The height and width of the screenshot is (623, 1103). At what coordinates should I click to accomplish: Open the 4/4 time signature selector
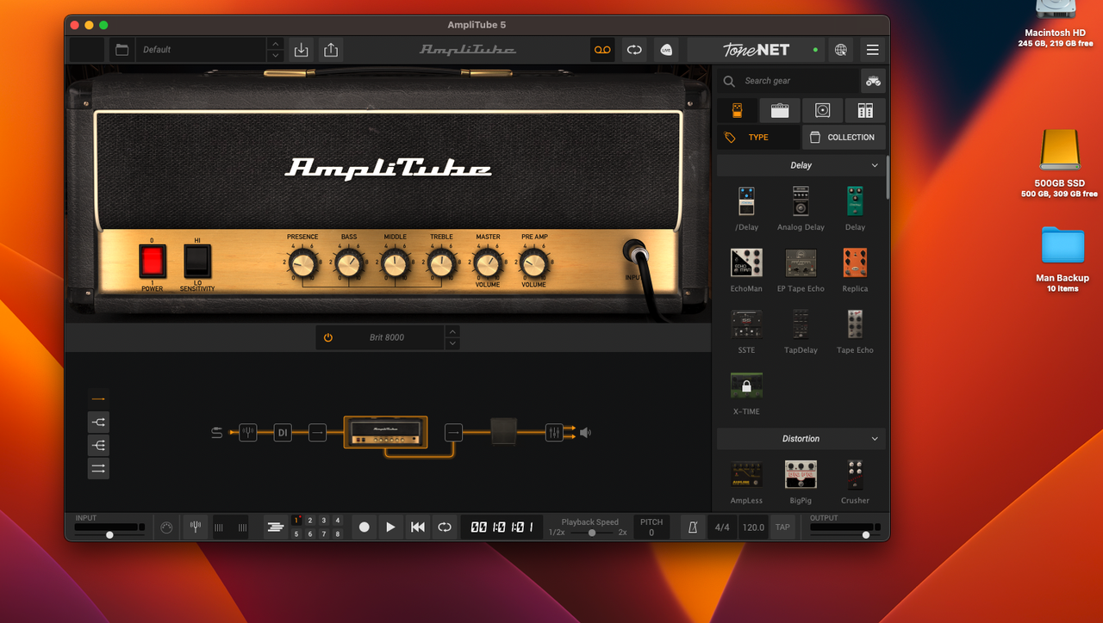pyautogui.click(x=722, y=527)
